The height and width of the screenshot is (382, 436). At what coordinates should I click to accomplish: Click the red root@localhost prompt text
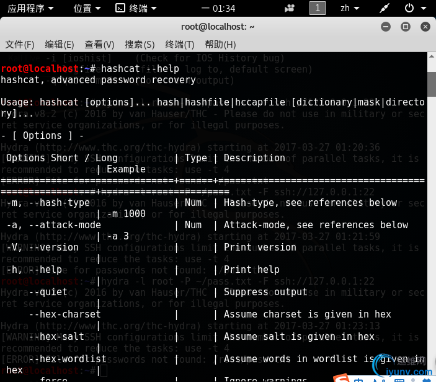point(40,69)
